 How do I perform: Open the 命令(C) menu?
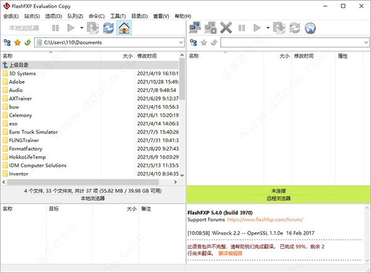(x=96, y=16)
